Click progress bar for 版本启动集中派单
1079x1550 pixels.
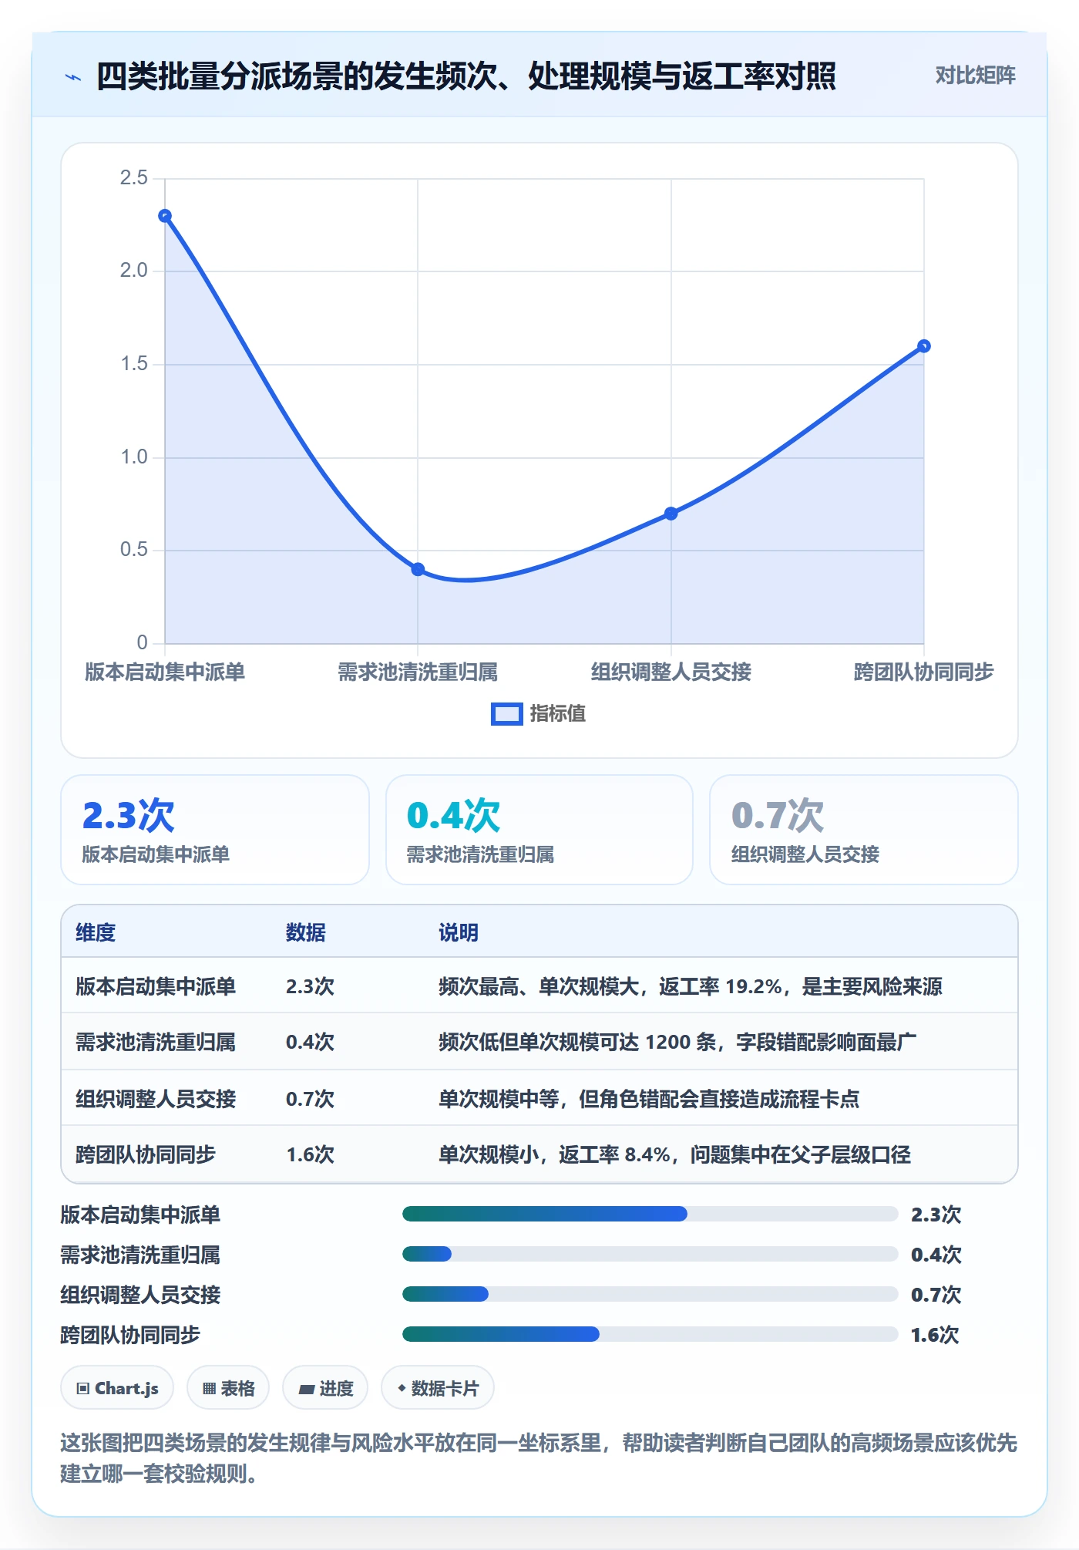pyautogui.click(x=650, y=1215)
